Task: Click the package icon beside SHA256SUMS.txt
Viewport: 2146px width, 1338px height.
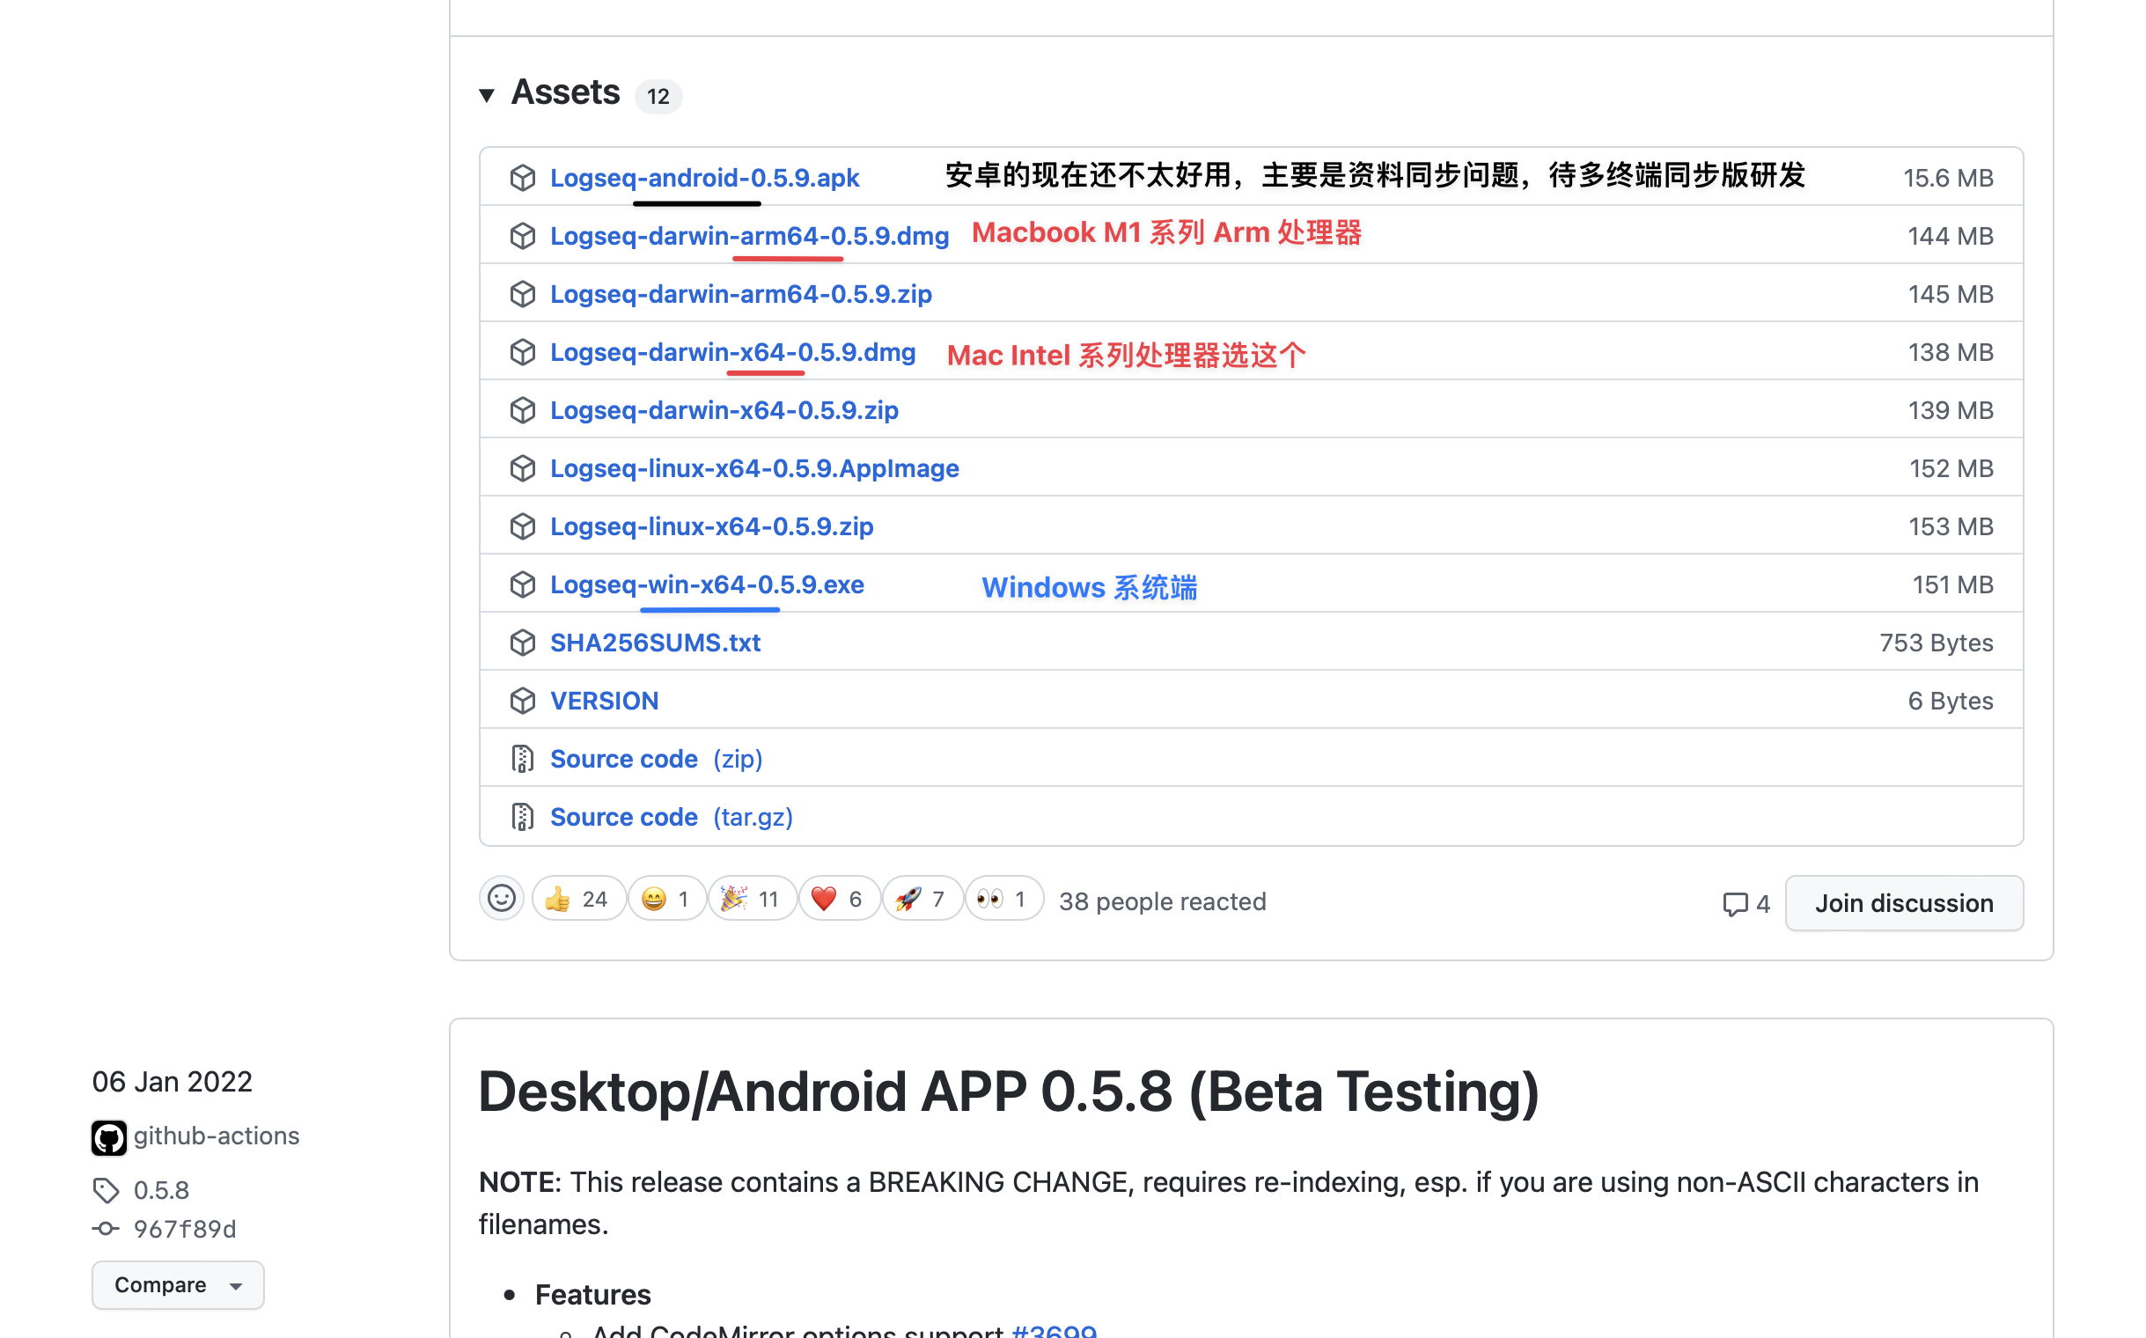Action: tap(523, 643)
